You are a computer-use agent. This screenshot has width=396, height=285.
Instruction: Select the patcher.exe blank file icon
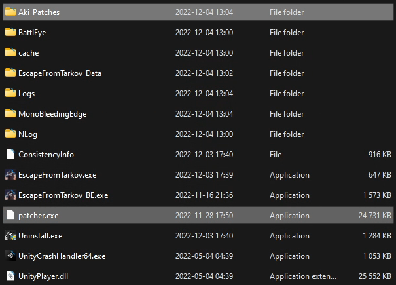click(10, 215)
